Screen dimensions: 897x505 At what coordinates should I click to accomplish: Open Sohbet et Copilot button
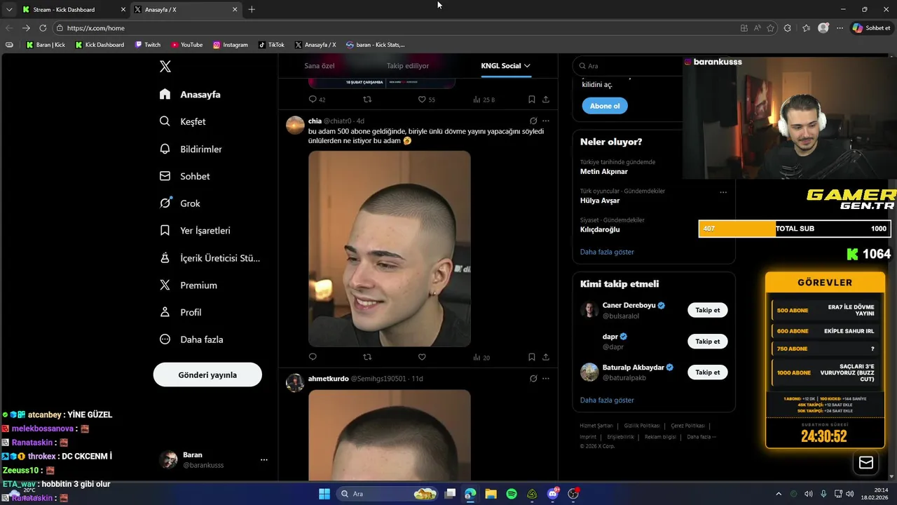[872, 28]
